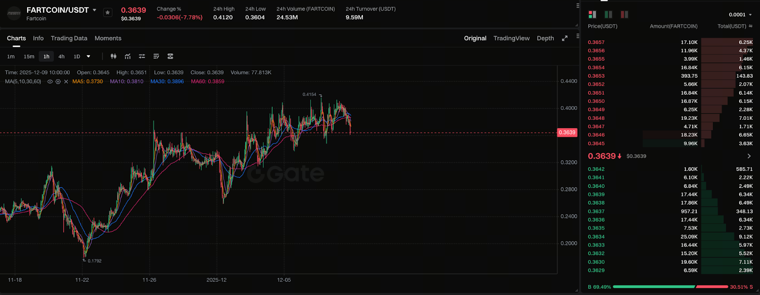
Task: Select the 1m timeframe
Action: tap(11, 56)
